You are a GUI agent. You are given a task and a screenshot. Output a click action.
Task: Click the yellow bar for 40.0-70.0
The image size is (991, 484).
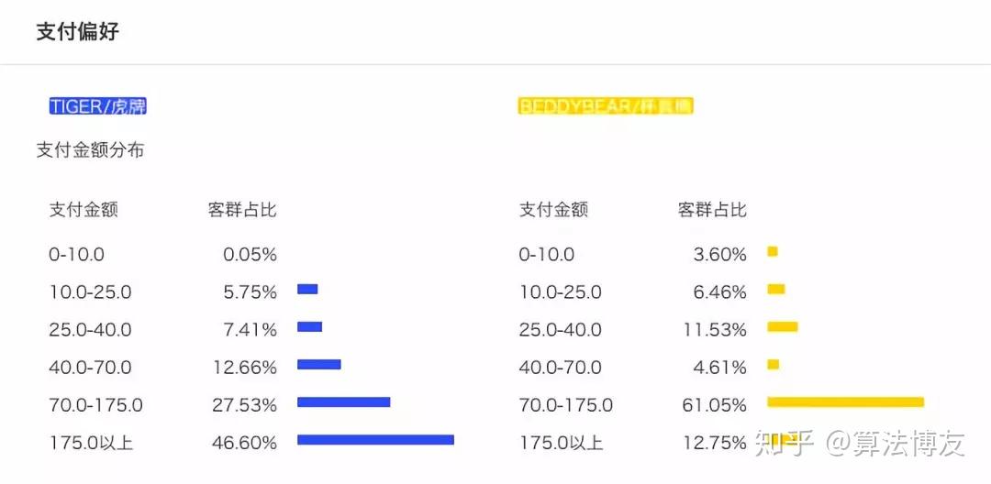pos(773,364)
